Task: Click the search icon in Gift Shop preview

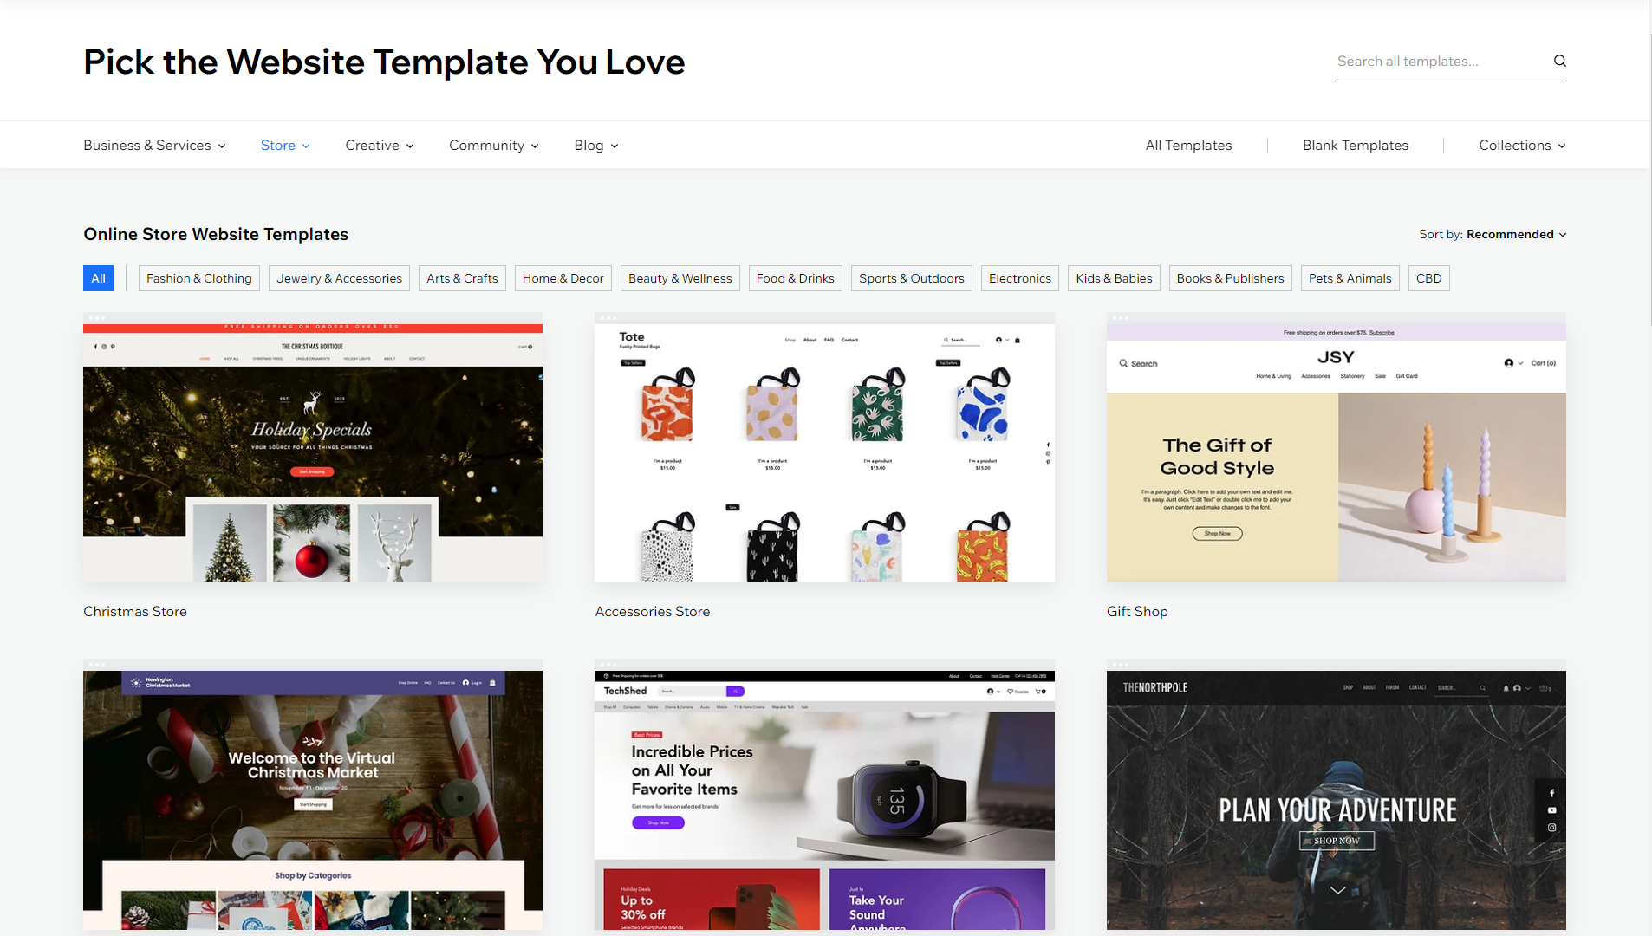Action: [x=1123, y=363]
